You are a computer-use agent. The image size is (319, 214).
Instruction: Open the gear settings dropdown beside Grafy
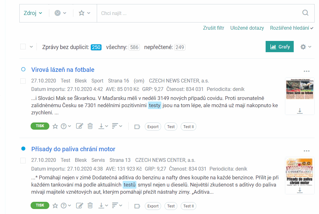pos(306,47)
